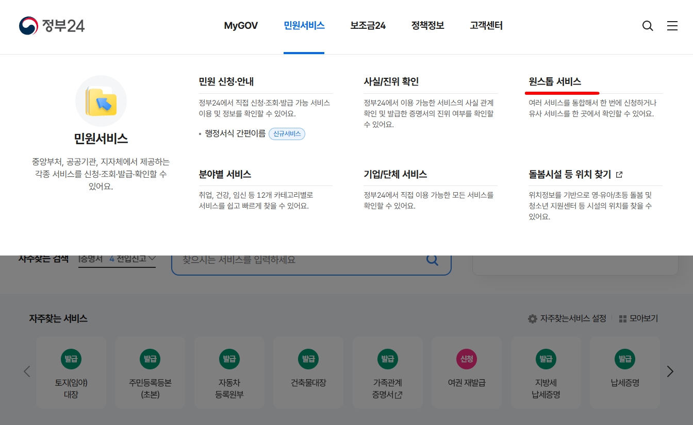Viewport: 693px width, 425px height.
Task: Switch to the MyGOV menu
Action: 241,25
